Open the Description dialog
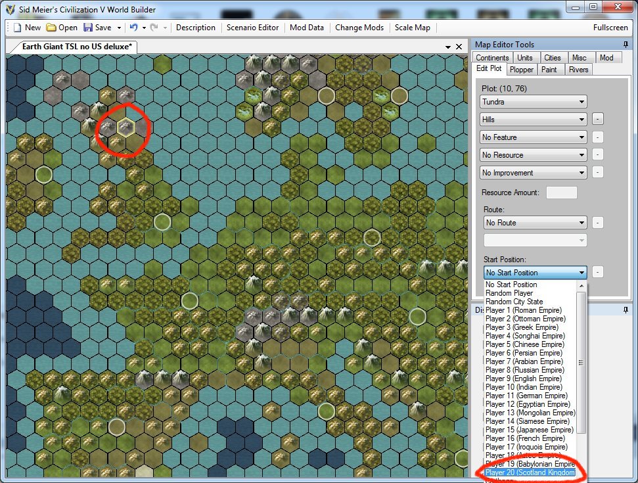 pos(196,28)
